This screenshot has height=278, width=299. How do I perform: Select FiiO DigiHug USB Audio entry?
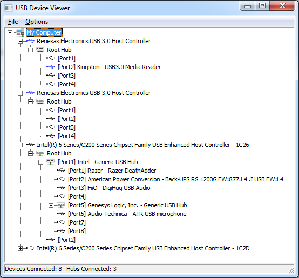click(109, 188)
